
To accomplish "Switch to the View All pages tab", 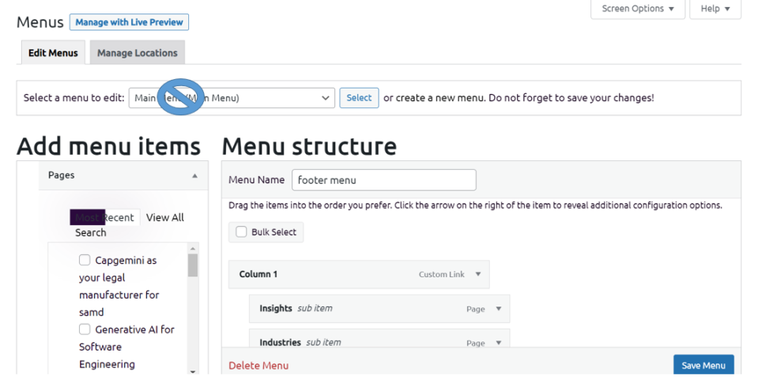I will (164, 217).
